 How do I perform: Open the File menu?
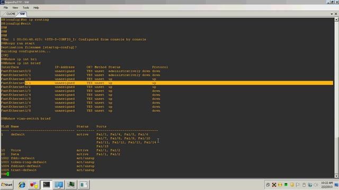point(6,7)
